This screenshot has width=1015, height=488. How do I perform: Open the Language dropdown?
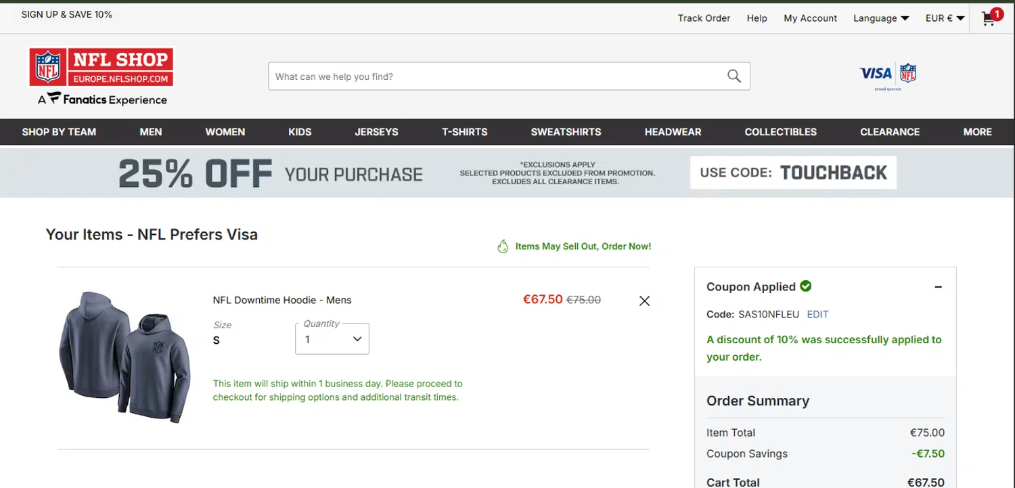pos(880,18)
